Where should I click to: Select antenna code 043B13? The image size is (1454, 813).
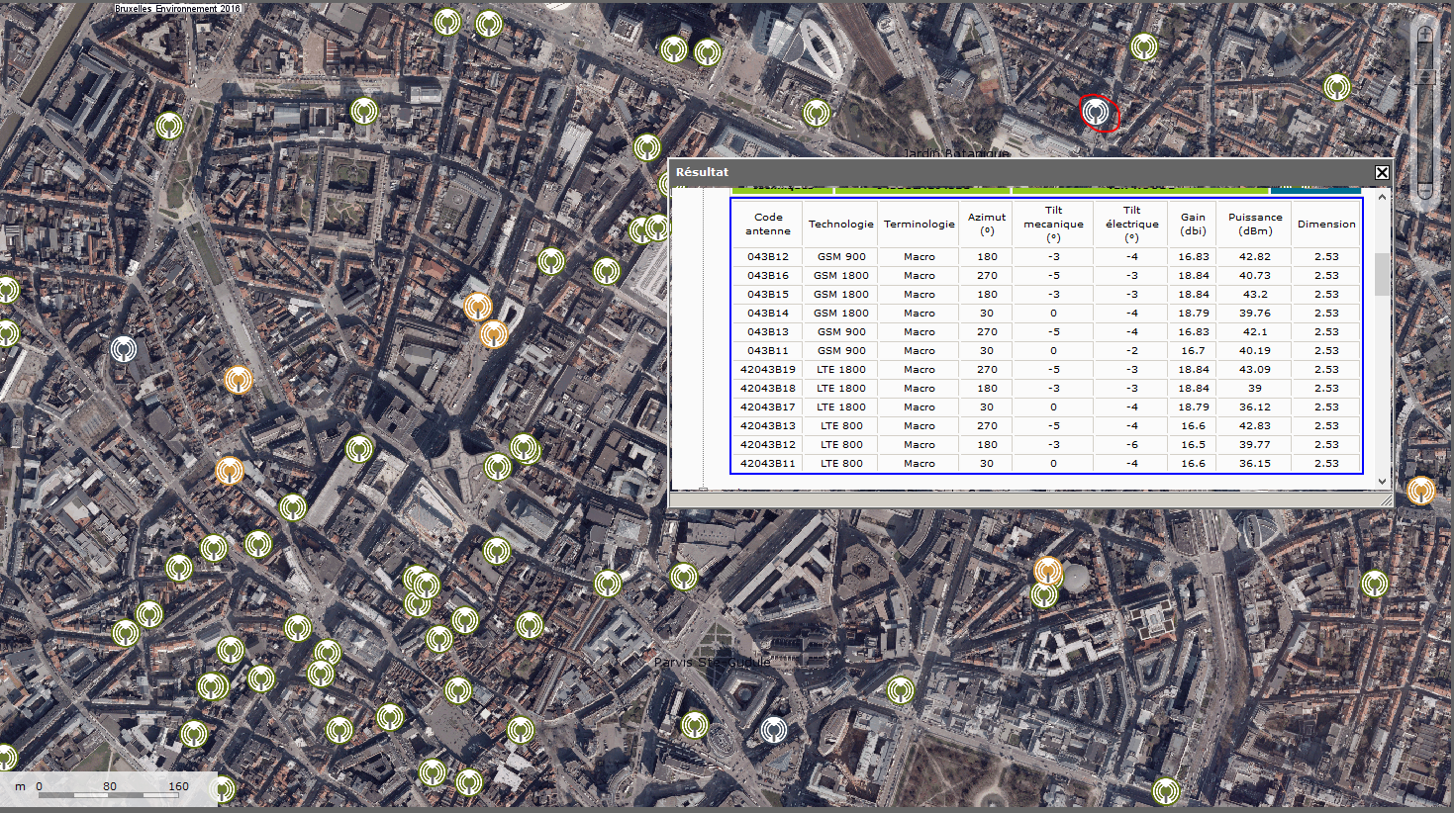(768, 332)
